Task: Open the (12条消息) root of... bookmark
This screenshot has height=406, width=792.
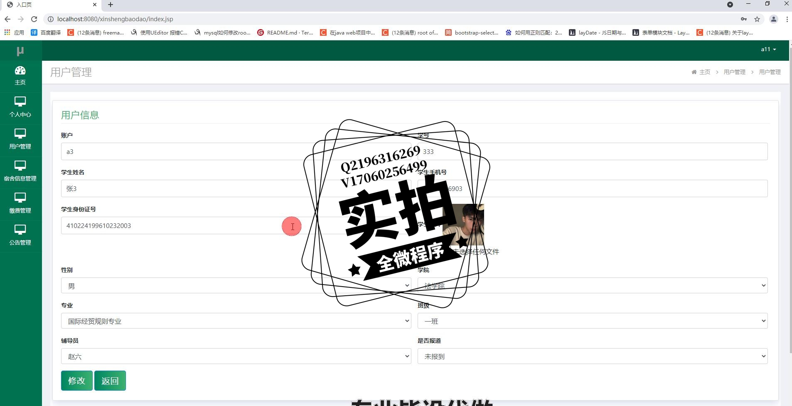Action: (x=410, y=32)
